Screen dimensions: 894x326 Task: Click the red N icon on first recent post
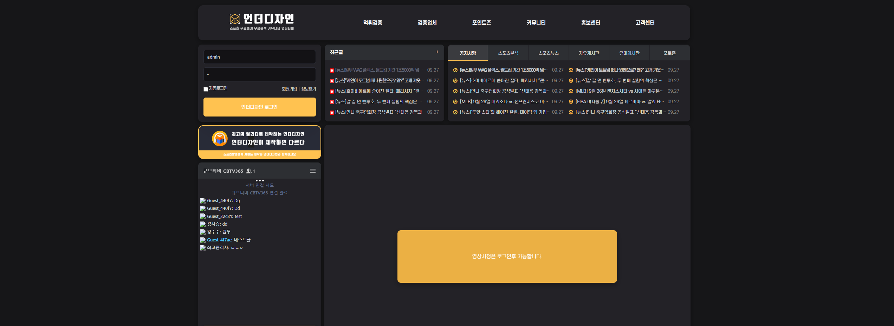(332, 71)
